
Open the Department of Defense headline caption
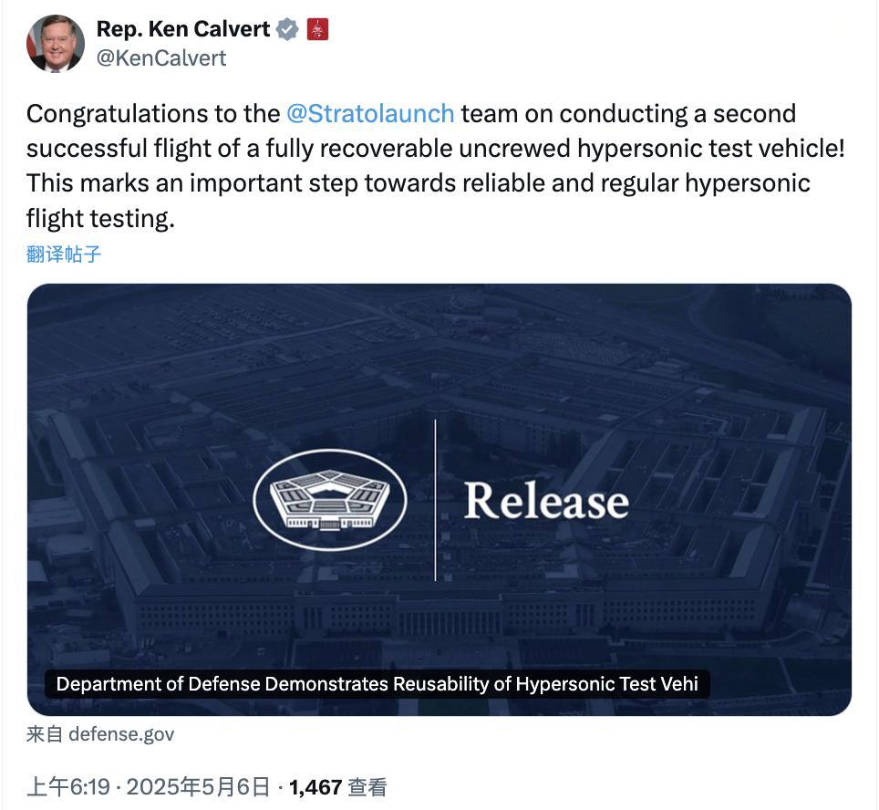[377, 684]
